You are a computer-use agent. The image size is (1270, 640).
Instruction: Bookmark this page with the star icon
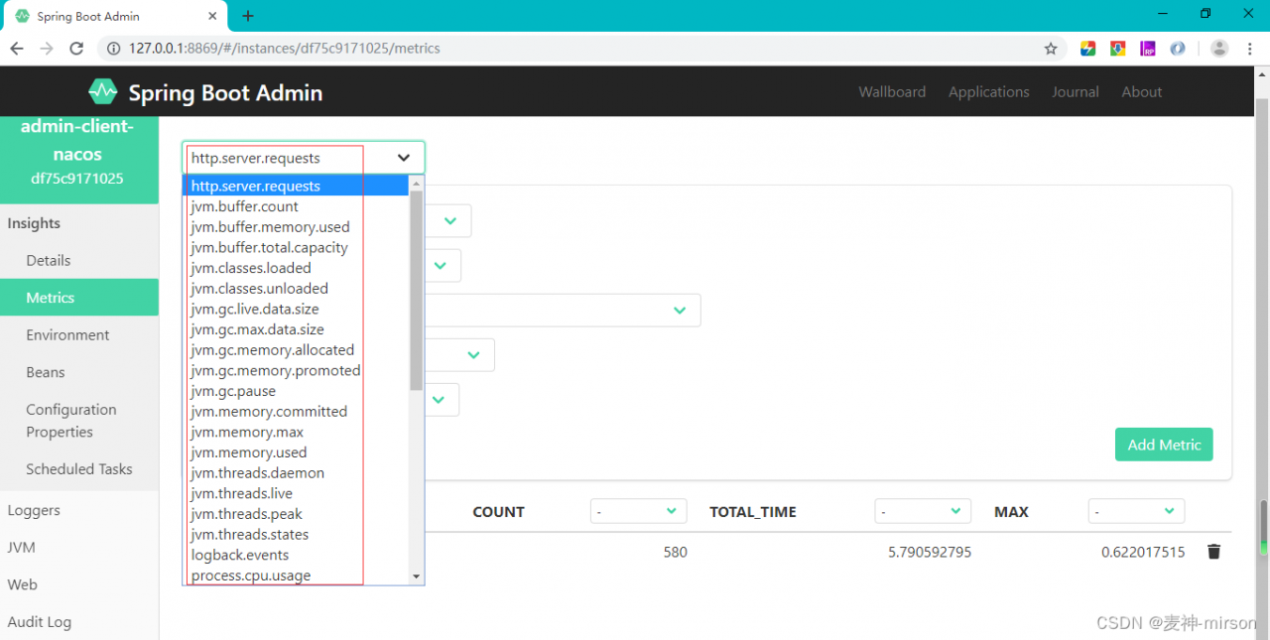pos(1051,49)
